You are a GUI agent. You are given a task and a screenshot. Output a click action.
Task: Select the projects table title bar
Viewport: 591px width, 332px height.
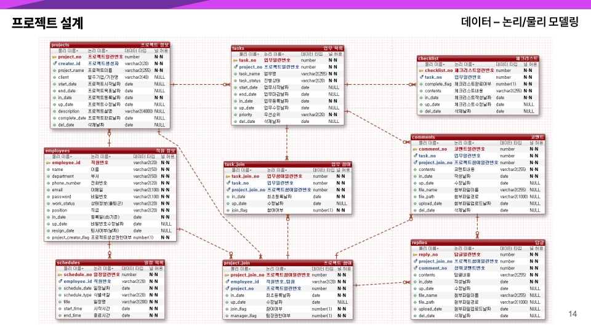pyautogui.click(x=110, y=45)
